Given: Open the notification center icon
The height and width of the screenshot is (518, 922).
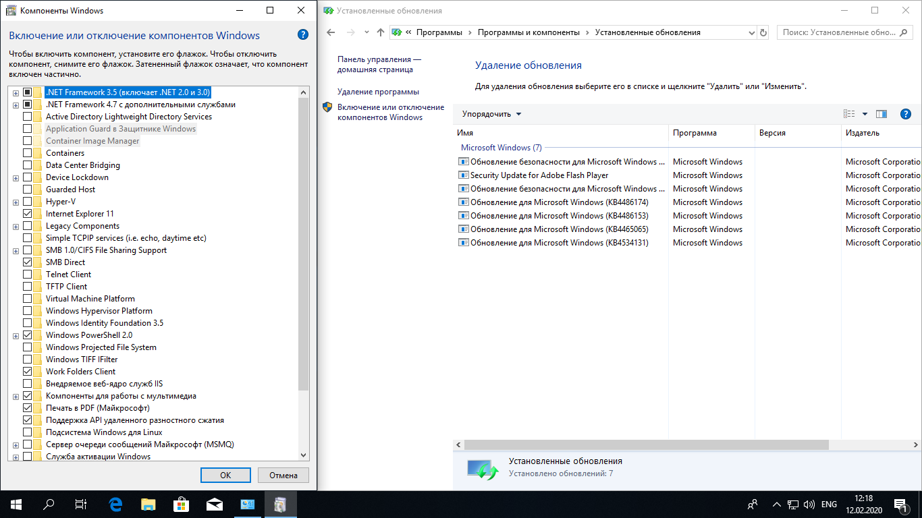Looking at the screenshot, I should point(900,505).
